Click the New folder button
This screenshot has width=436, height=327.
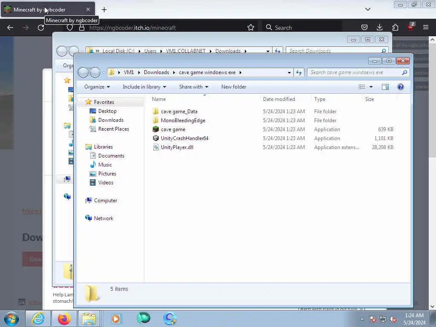234,87
